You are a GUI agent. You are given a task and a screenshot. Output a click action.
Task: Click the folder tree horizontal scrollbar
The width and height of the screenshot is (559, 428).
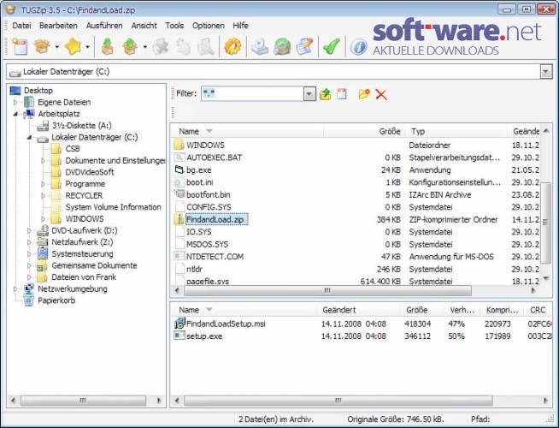83,401
